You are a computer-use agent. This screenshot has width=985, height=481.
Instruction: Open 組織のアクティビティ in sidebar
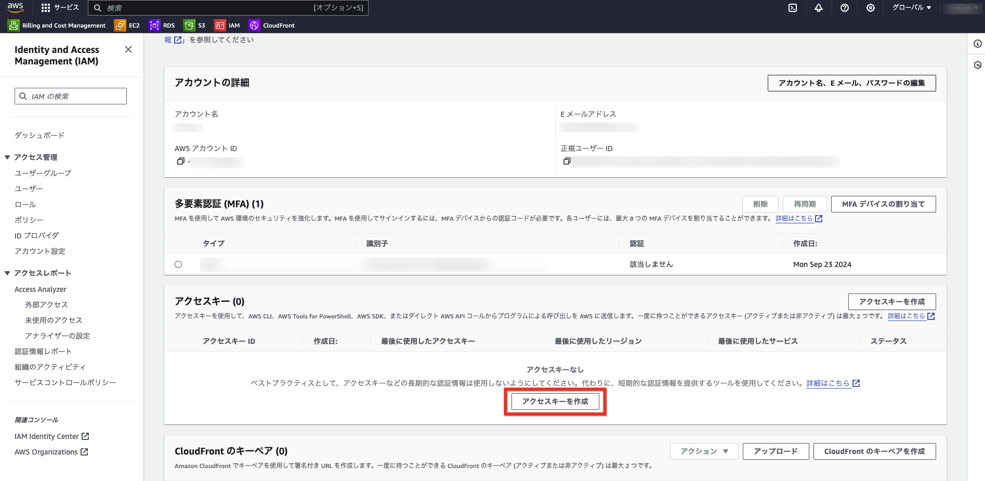50,367
